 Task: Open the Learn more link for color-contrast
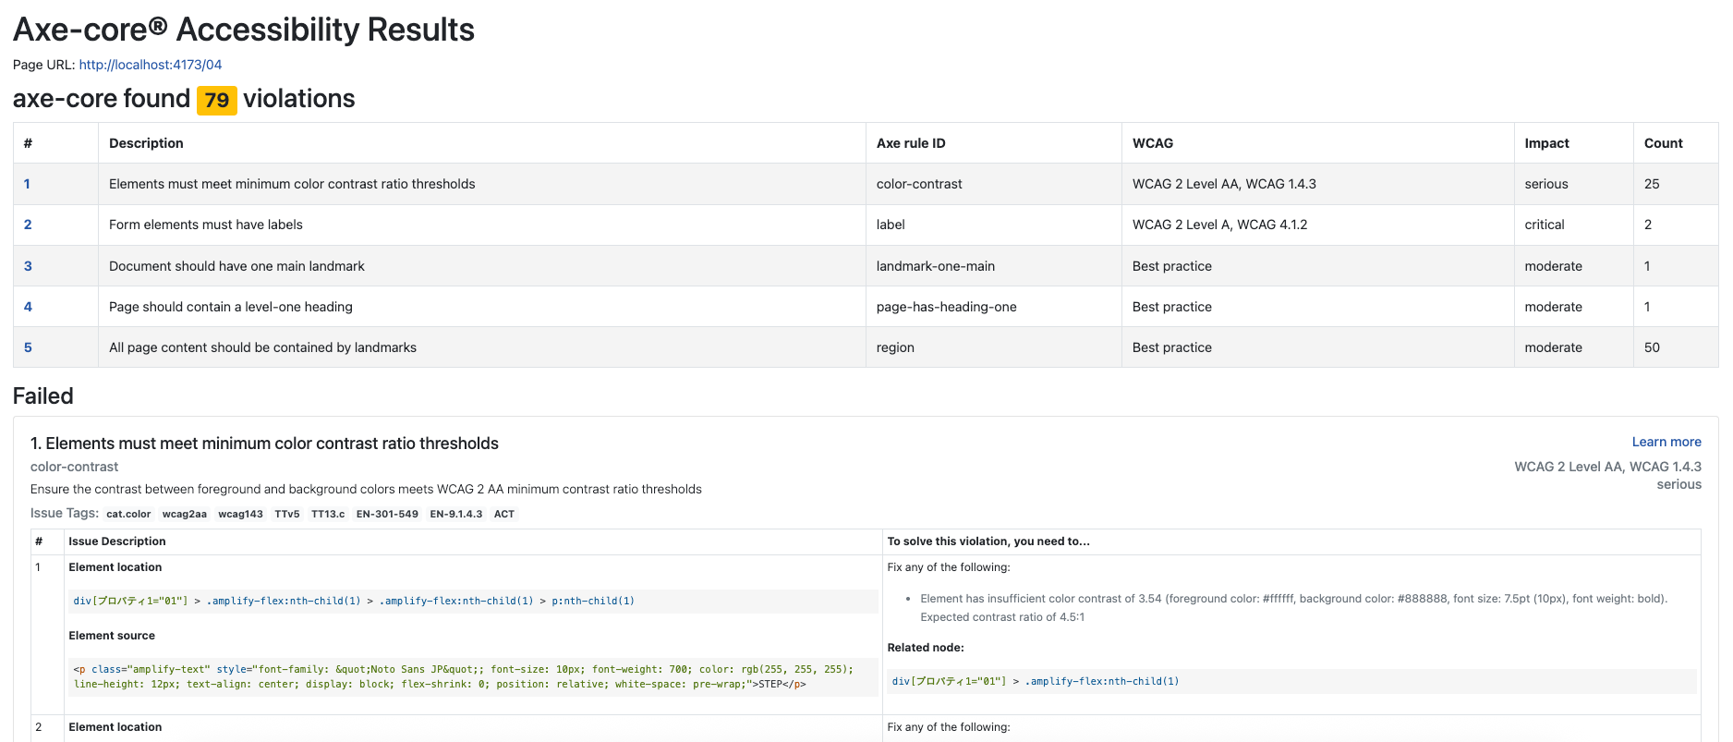(1666, 442)
